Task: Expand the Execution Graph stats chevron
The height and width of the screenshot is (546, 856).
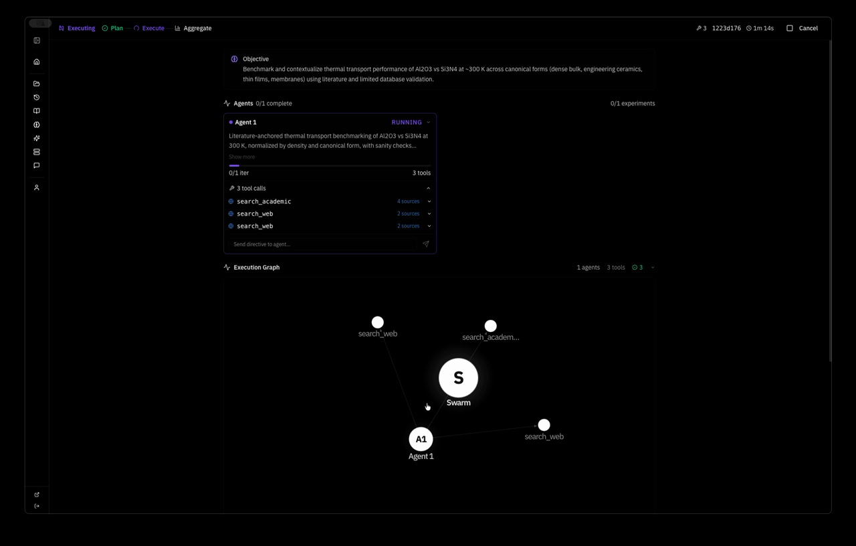Action: click(653, 268)
